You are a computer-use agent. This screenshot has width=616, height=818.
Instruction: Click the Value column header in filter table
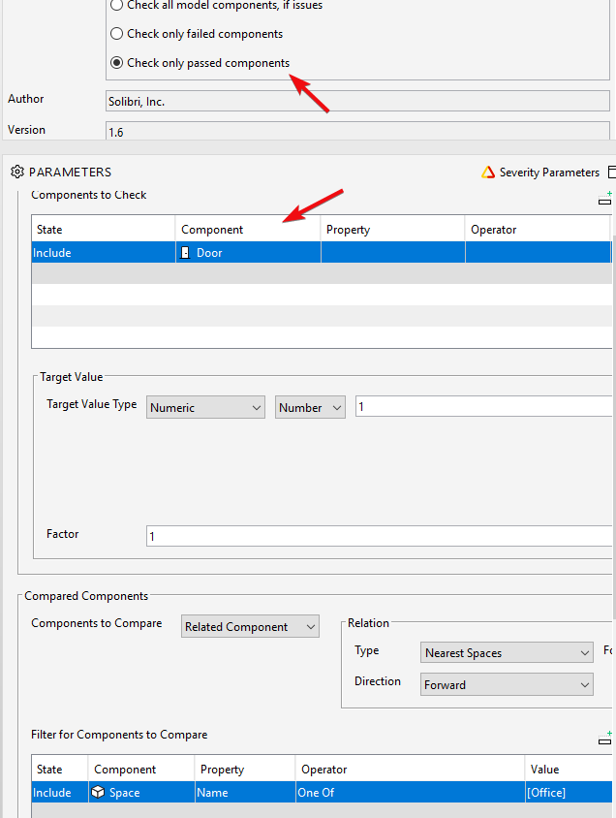(x=568, y=770)
